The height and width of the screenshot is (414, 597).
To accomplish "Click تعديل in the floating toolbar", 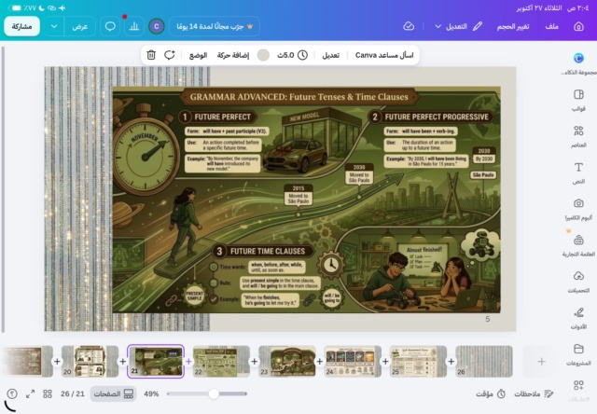I will [x=330, y=55].
